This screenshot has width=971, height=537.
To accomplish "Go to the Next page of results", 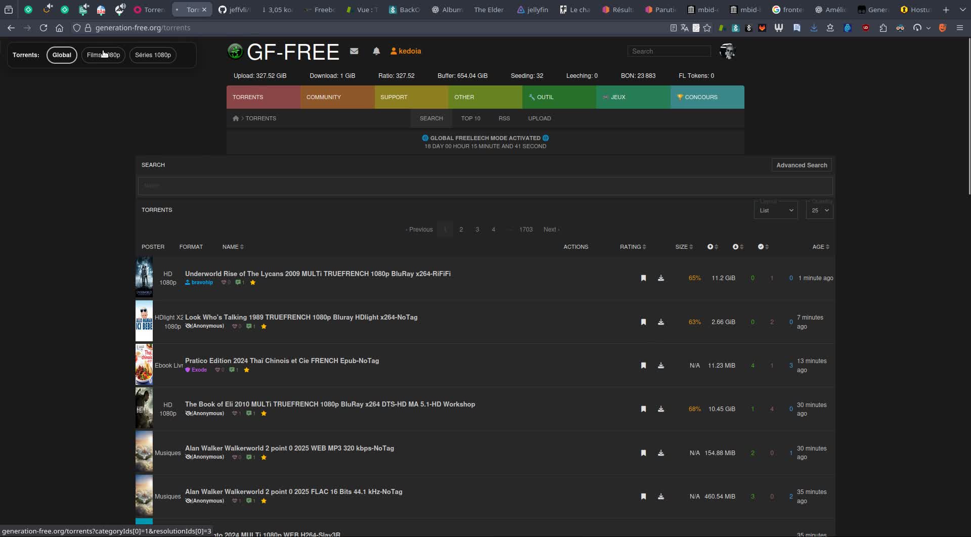I will [551, 230].
